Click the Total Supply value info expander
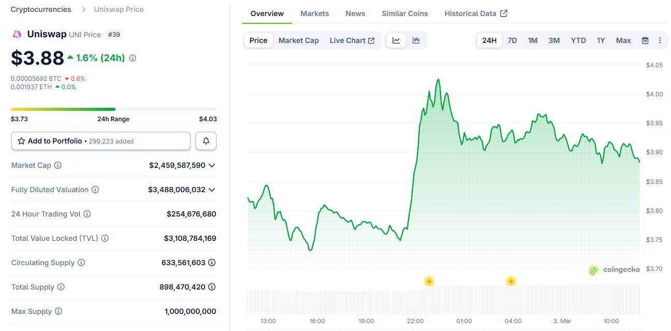671x331 pixels. click(x=212, y=287)
